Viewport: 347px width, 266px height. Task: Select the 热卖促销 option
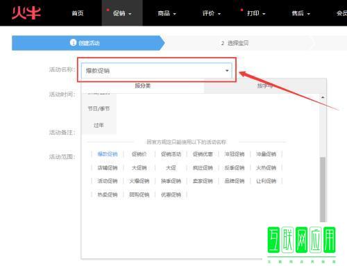108,194
